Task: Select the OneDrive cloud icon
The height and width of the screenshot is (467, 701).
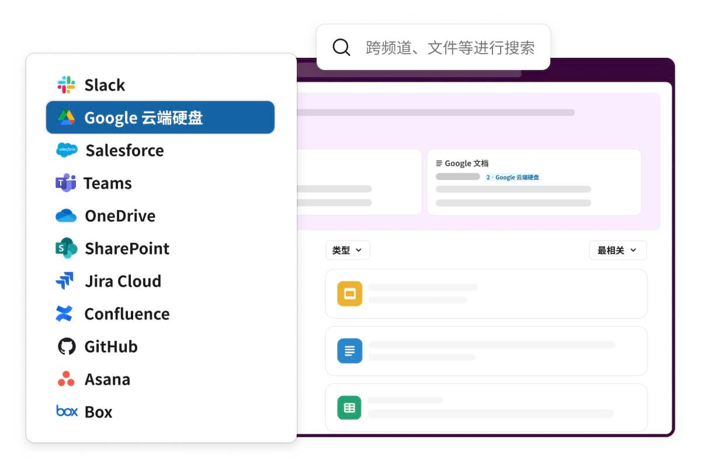Action: click(x=65, y=215)
